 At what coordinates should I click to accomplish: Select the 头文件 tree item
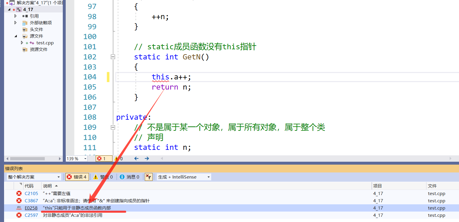(x=36, y=30)
